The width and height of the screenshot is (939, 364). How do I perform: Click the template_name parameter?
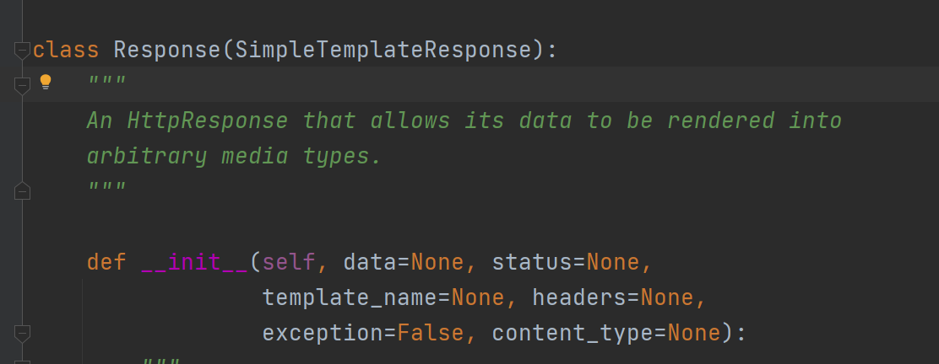coord(350,297)
